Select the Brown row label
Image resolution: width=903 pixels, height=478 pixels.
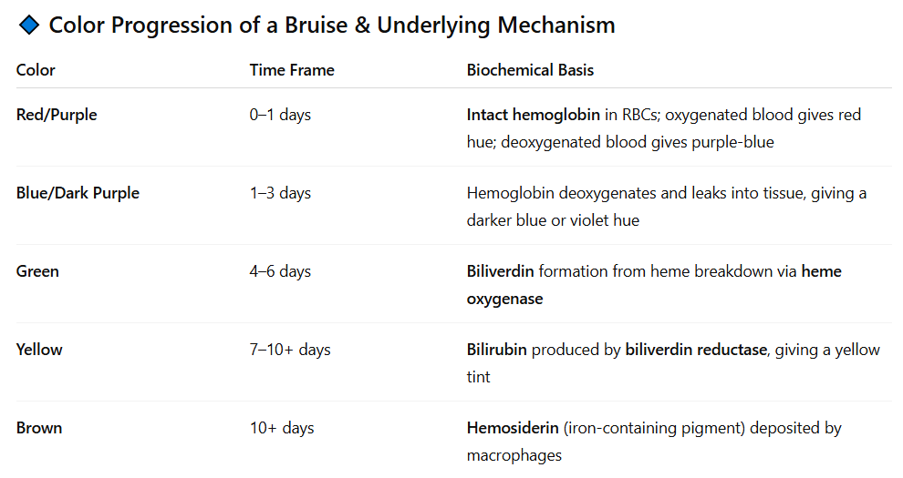39,428
